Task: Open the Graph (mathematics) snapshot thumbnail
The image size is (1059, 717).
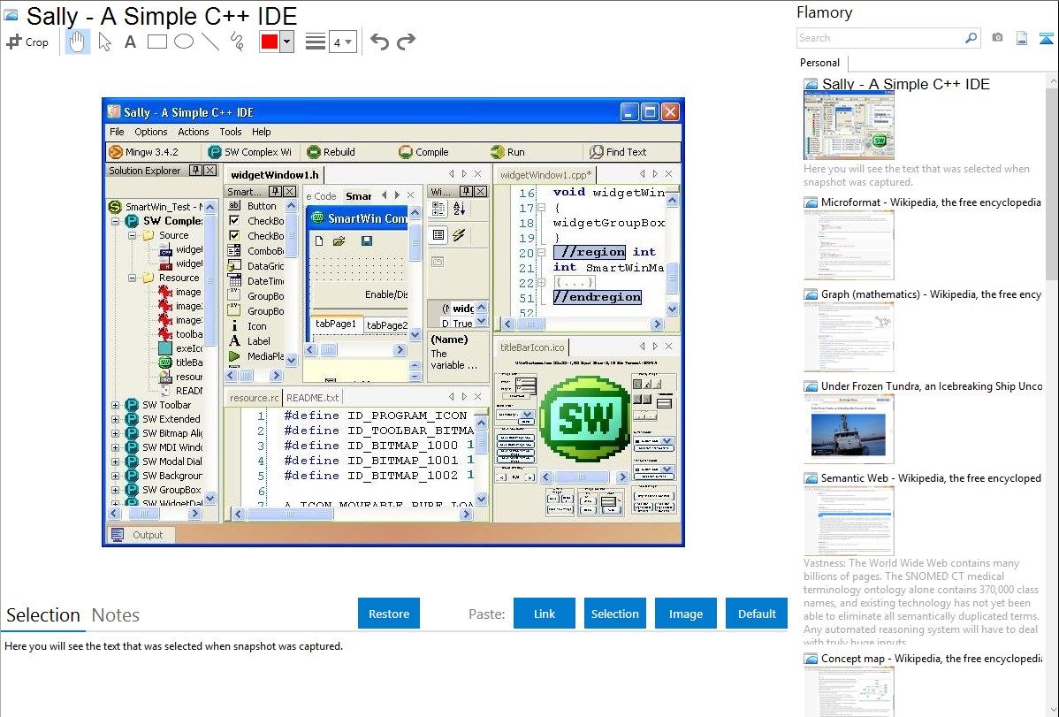Action: click(x=849, y=337)
